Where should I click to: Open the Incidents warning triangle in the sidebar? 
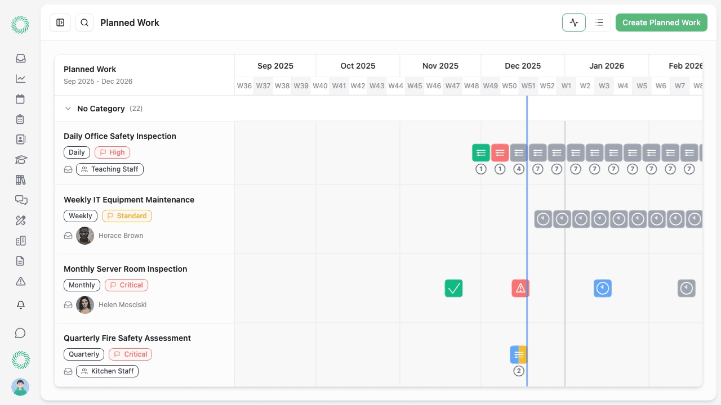click(20, 281)
